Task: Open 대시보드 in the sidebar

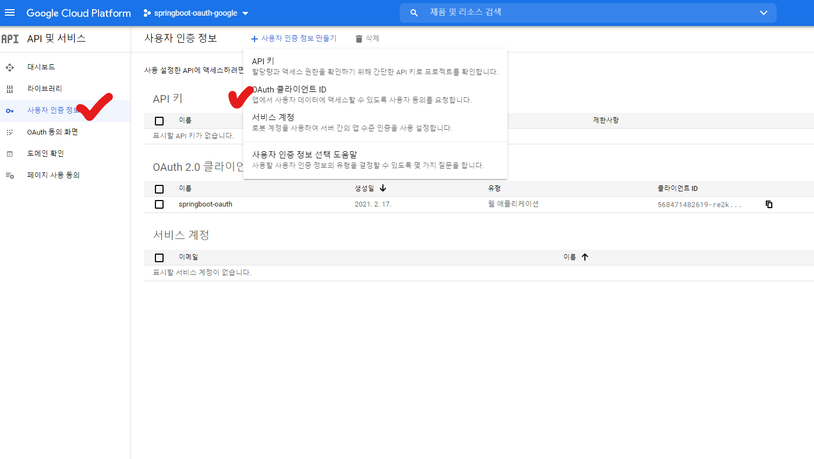Action: click(x=65, y=67)
